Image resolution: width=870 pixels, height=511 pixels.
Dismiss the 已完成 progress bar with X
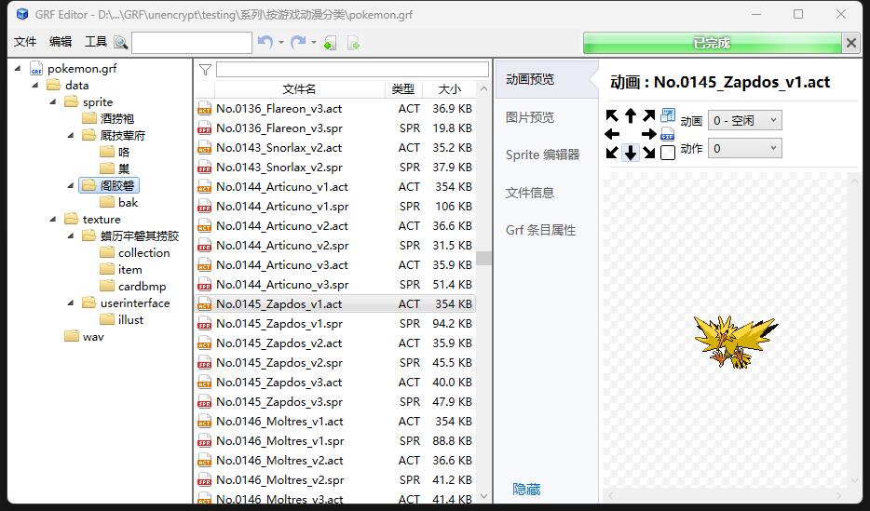(850, 43)
